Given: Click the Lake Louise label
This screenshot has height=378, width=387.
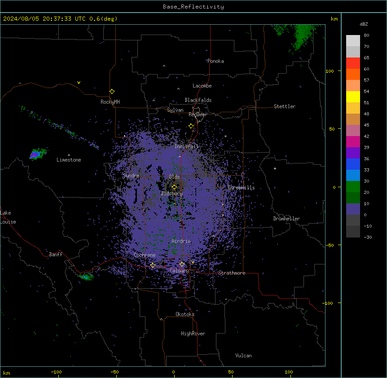Looking at the screenshot, I should click(x=8, y=217).
